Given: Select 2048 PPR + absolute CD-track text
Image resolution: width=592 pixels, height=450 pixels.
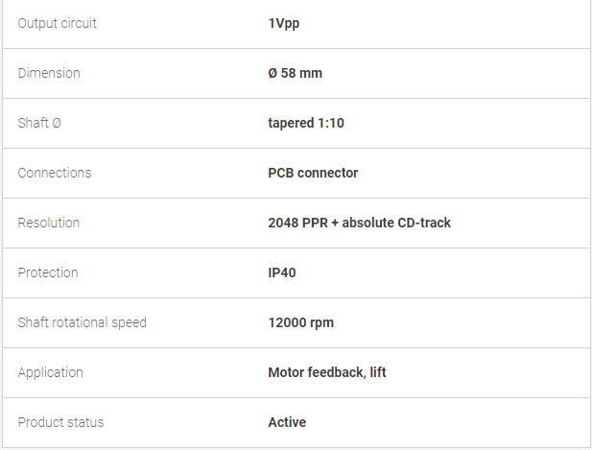Looking at the screenshot, I should coord(359,223).
